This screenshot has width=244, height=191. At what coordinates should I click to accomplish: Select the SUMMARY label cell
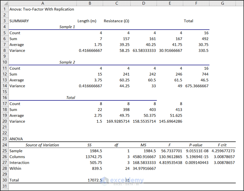tap(19, 21)
